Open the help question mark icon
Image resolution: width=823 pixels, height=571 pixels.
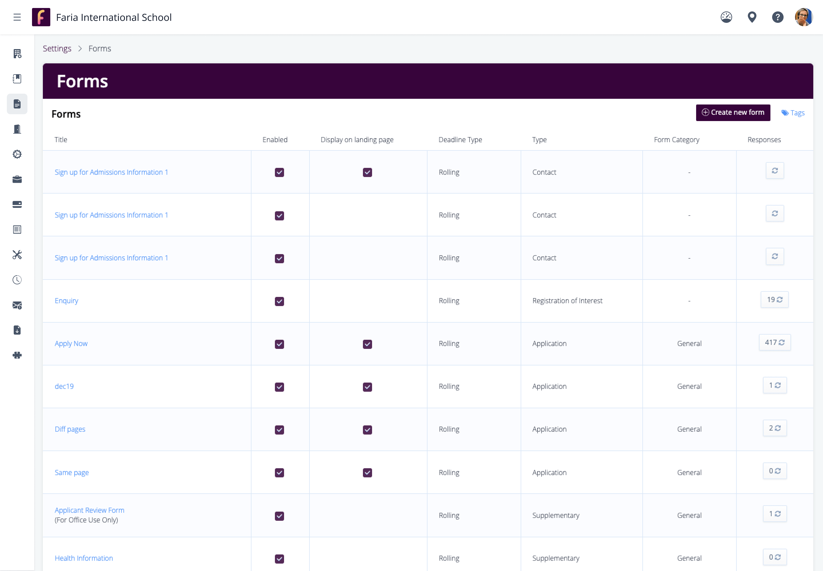[x=777, y=17]
